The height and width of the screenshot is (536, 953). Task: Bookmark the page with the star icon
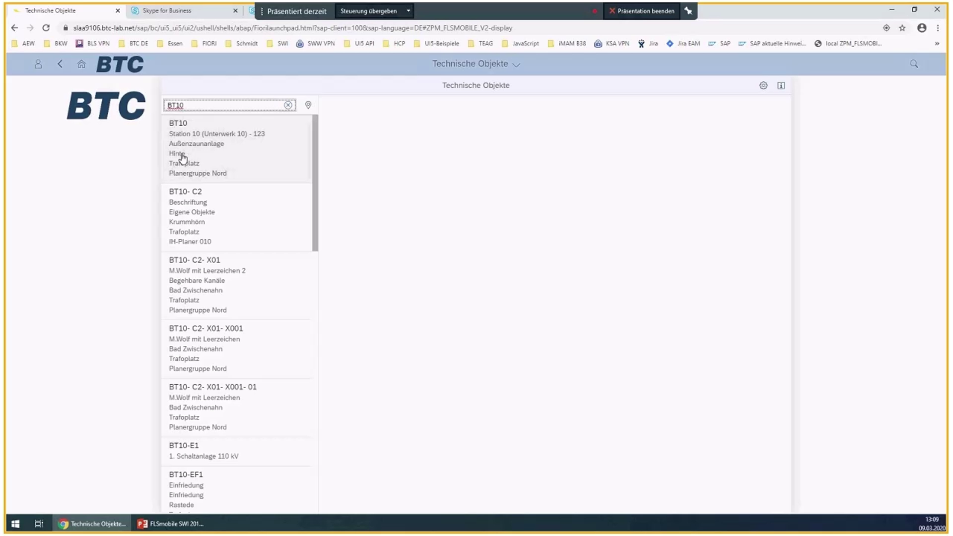coord(903,28)
